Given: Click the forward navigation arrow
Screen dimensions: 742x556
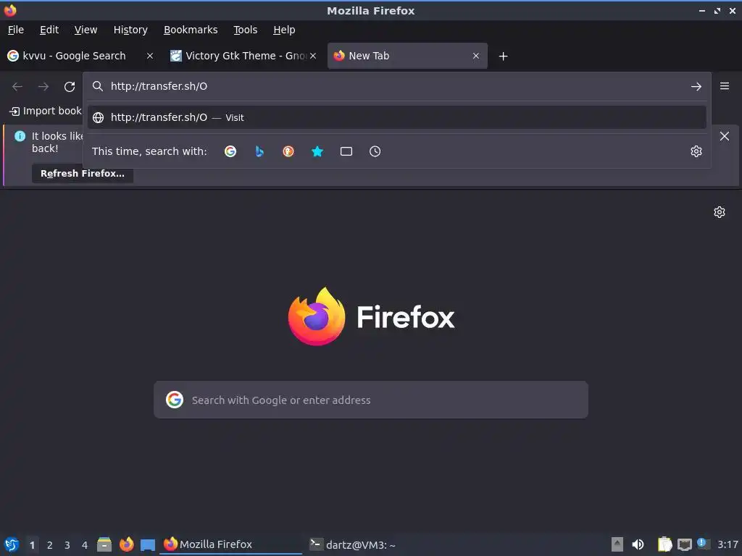Looking at the screenshot, I should point(43,87).
